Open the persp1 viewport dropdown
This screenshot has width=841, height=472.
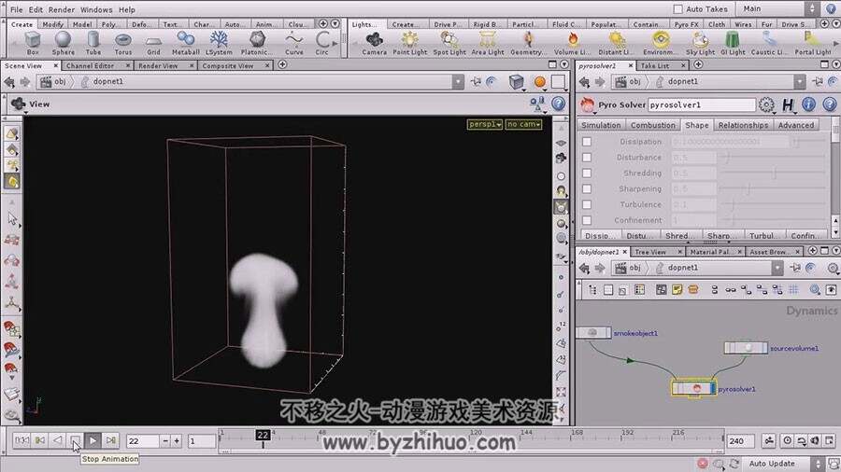pyautogui.click(x=485, y=124)
